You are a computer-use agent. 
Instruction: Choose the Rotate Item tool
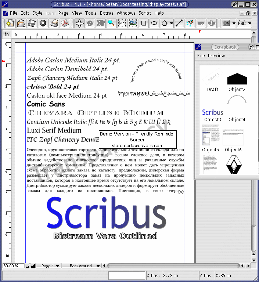[x=90, y=23]
